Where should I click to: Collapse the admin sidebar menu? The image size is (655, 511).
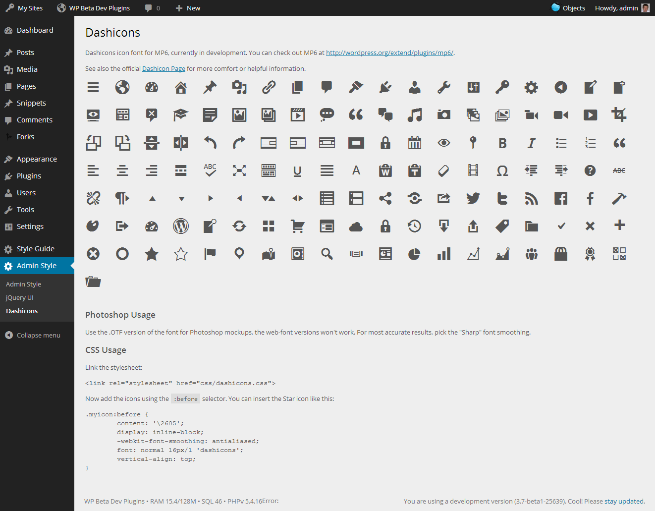coord(33,335)
